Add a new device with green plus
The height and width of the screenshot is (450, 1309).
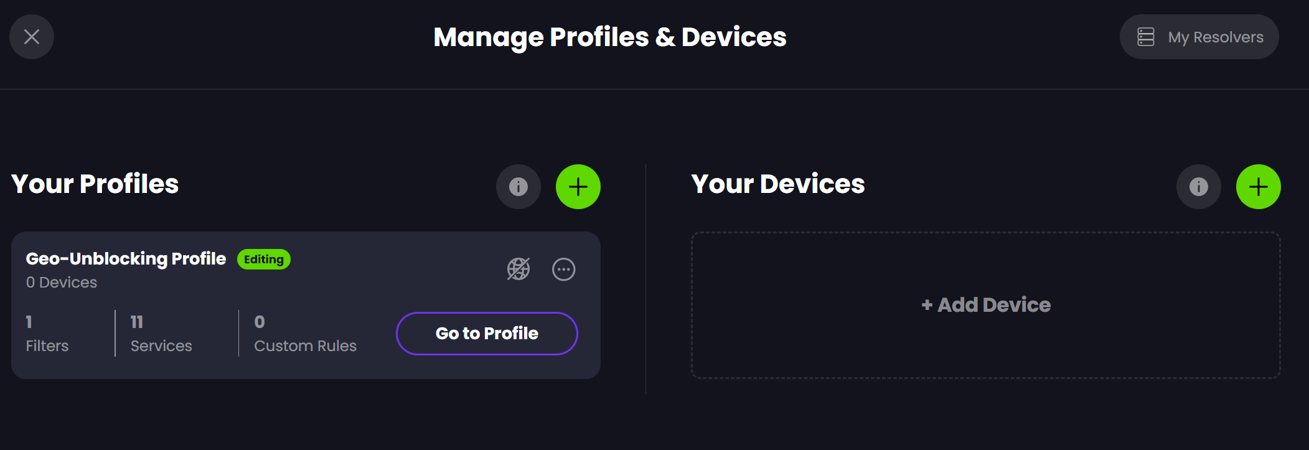pyautogui.click(x=1259, y=187)
